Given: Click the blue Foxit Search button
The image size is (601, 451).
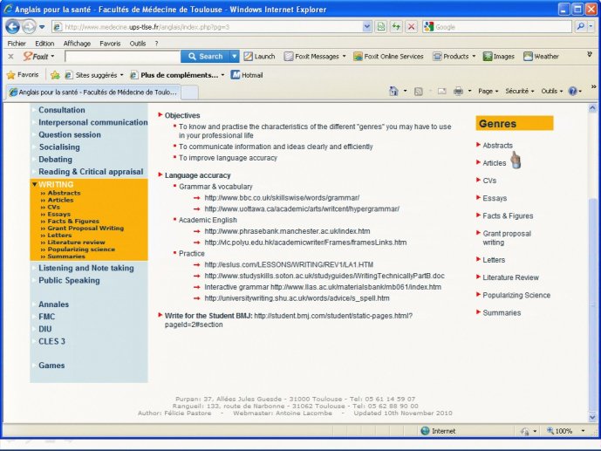Looking at the screenshot, I should coord(206,57).
